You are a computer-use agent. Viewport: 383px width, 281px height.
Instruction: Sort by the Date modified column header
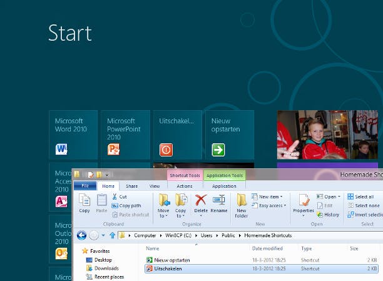(x=267, y=248)
